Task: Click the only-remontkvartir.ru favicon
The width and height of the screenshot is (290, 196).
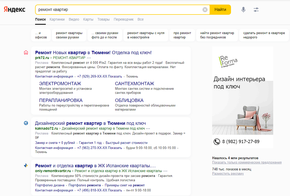Action: [x=26, y=165]
